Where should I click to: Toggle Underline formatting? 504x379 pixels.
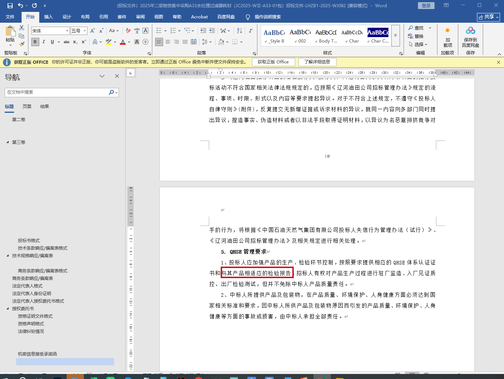tap(52, 42)
